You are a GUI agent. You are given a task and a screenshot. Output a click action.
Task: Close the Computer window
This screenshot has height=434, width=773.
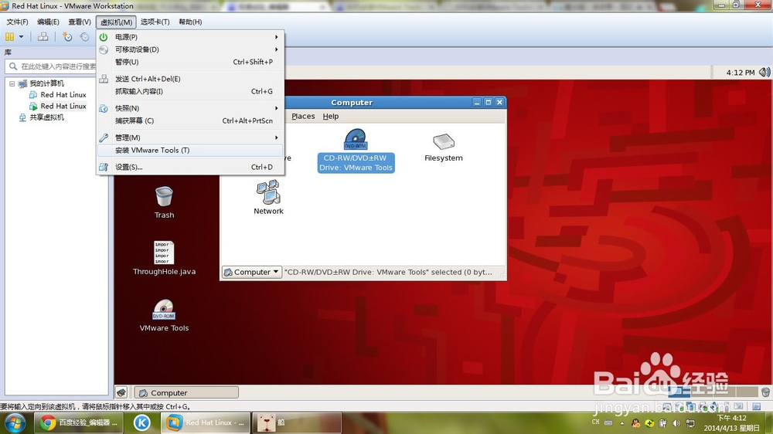coord(499,103)
